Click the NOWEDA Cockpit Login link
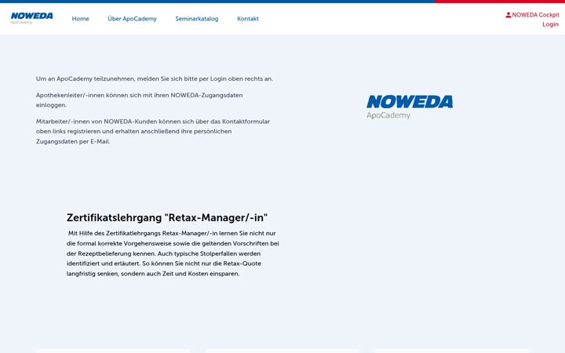565x353 pixels. coord(533,20)
